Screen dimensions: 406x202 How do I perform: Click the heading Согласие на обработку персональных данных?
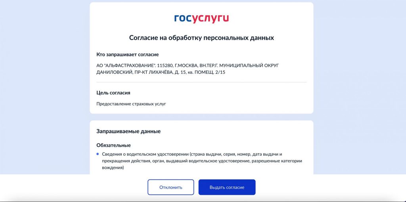[201, 38]
